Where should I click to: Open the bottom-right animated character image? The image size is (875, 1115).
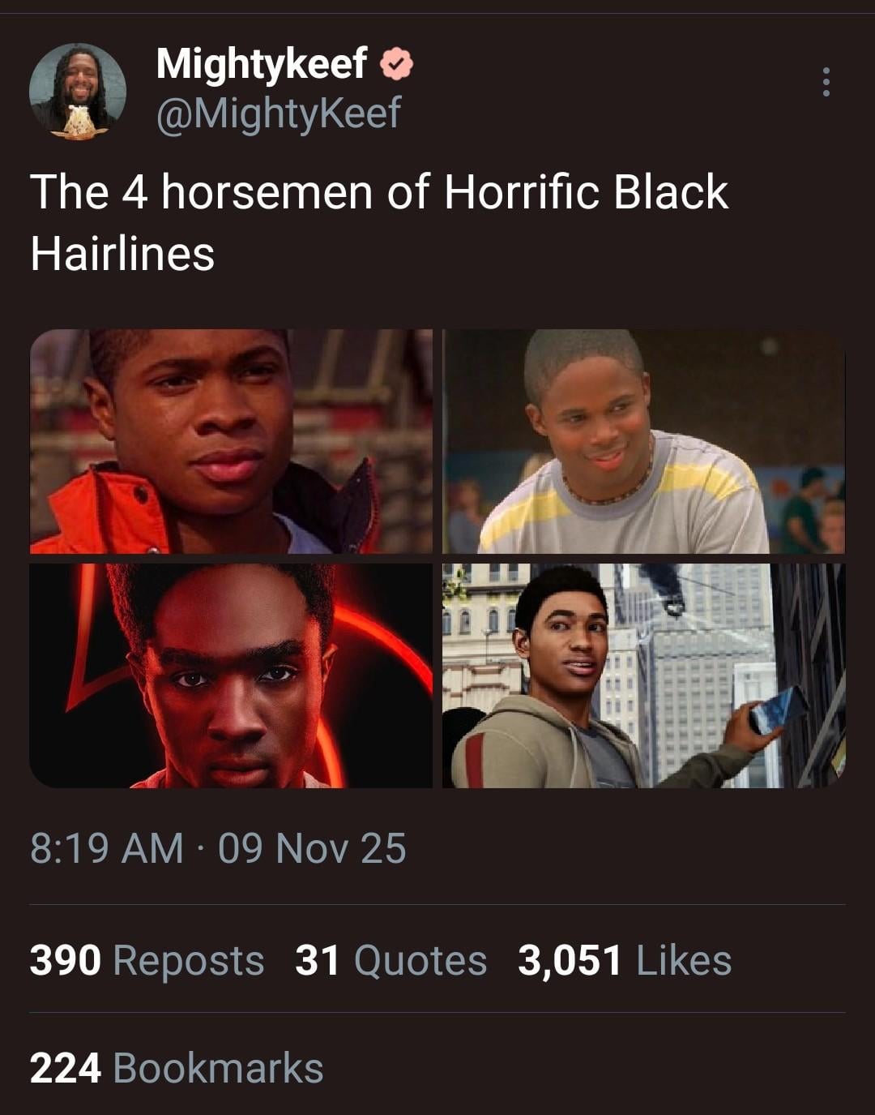[644, 675]
